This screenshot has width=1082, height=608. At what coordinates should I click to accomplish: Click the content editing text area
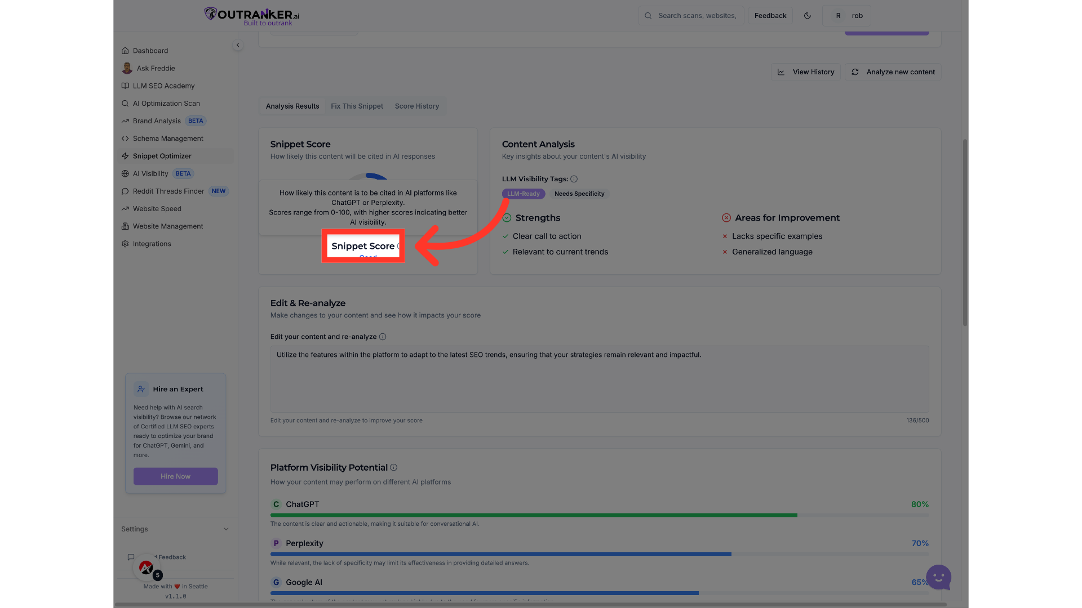click(x=599, y=379)
